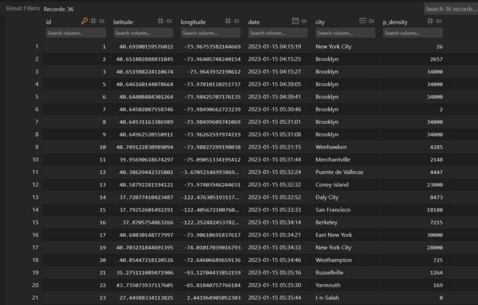Click the calendar type icon in date header

[x=295, y=21]
